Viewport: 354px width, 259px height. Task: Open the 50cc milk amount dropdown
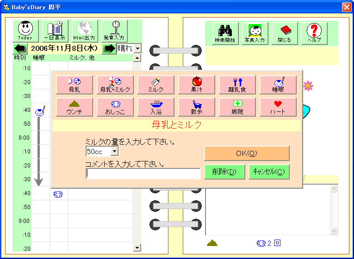(114, 151)
